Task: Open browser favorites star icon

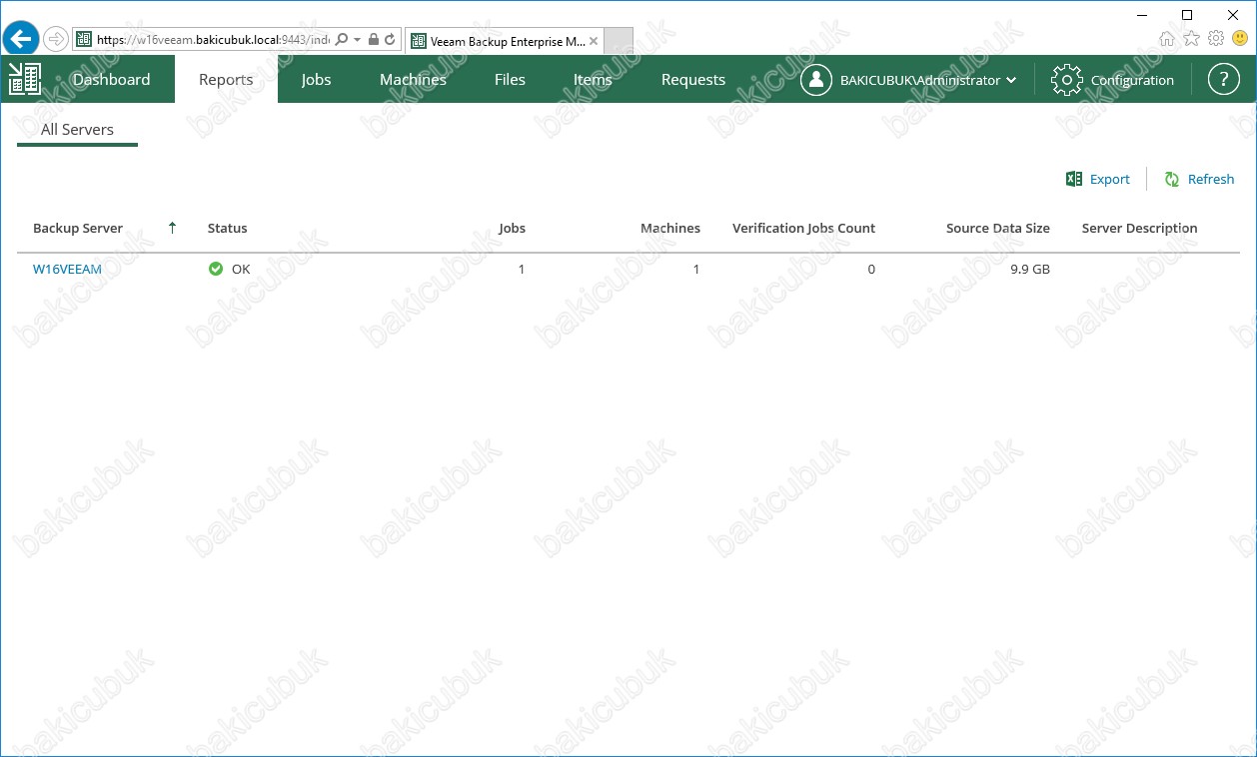Action: [1191, 39]
